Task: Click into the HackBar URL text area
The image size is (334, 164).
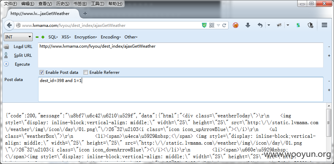Action: (181, 55)
